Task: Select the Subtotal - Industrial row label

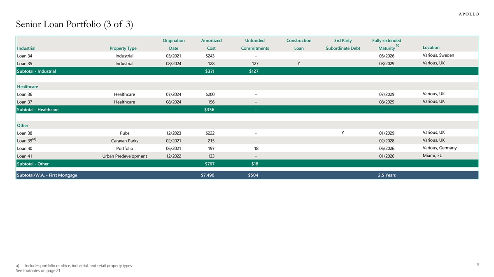Action: [x=36, y=71]
